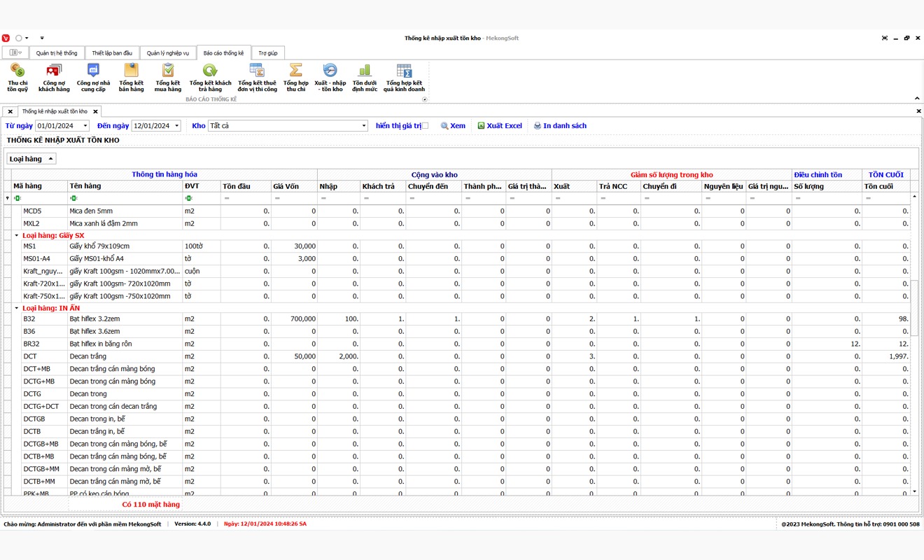The width and height of the screenshot is (924, 560).
Task: Open the Thiết lập ban đầu tab
Action: [x=112, y=53]
